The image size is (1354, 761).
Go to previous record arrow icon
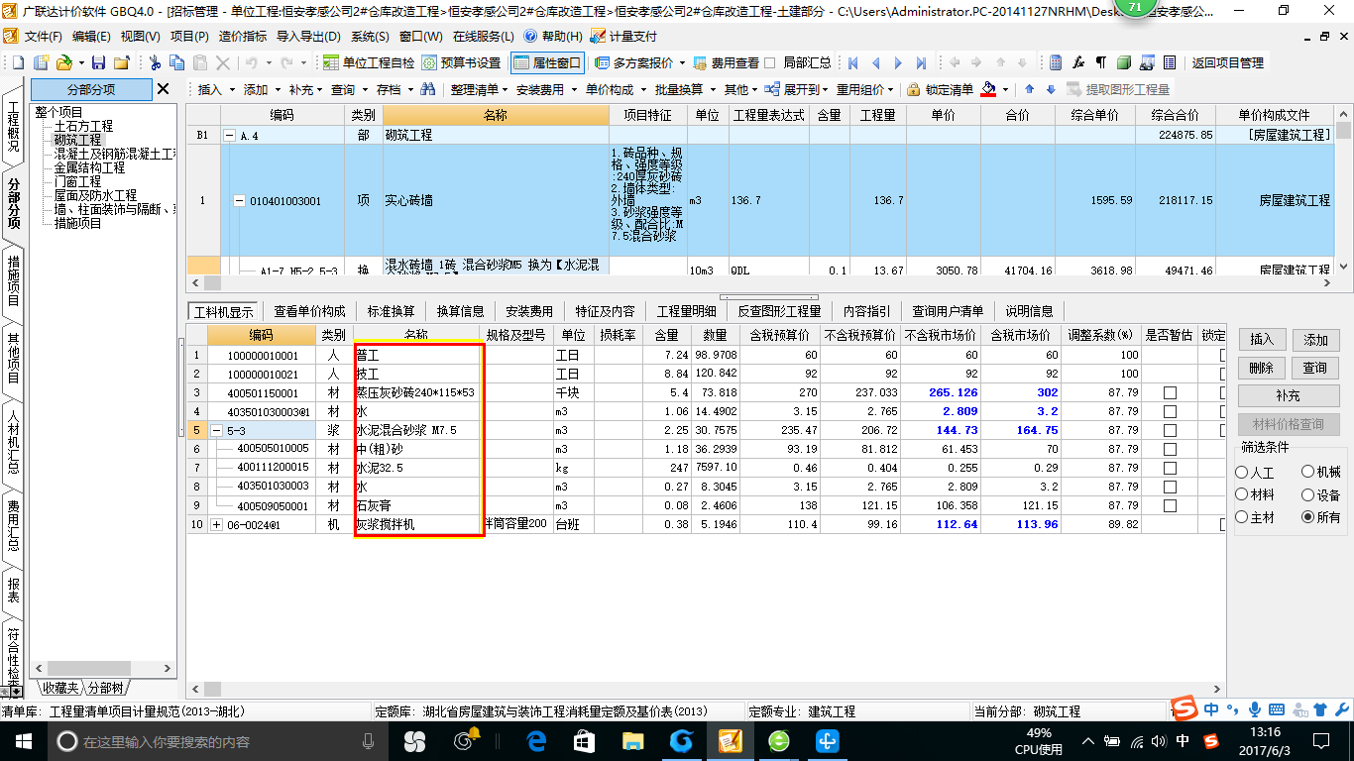875,62
